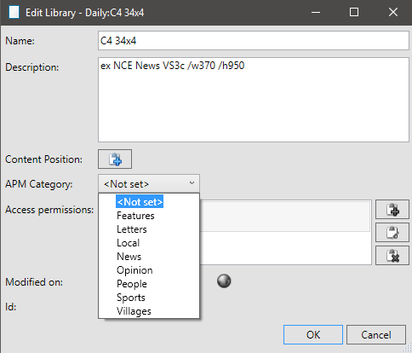Choose News as APM Category
This screenshot has width=412, height=353.
click(129, 257)
